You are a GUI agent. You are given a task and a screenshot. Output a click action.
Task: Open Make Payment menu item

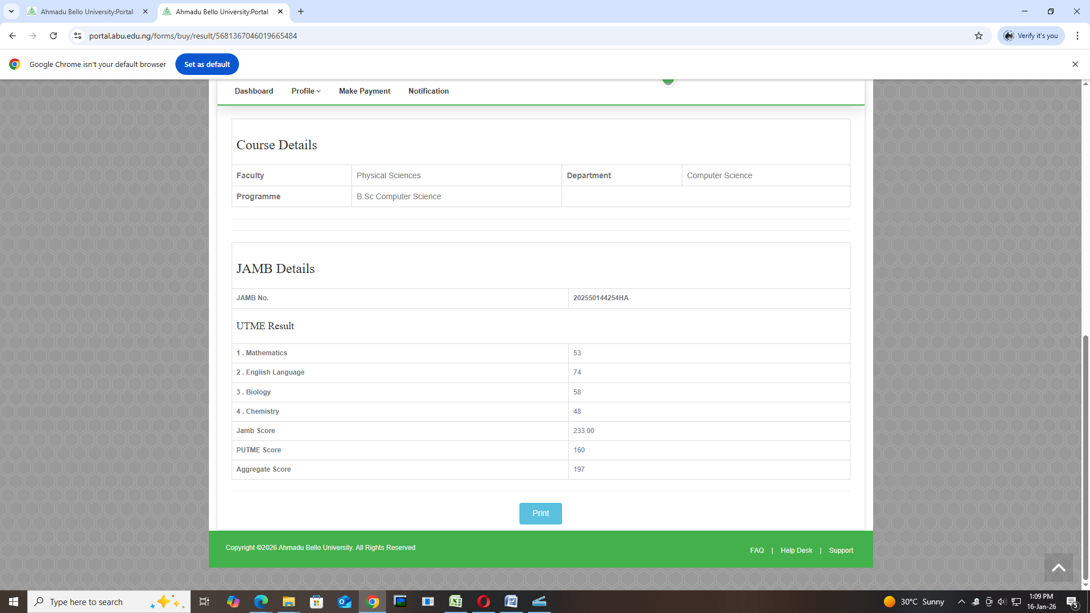364,91
